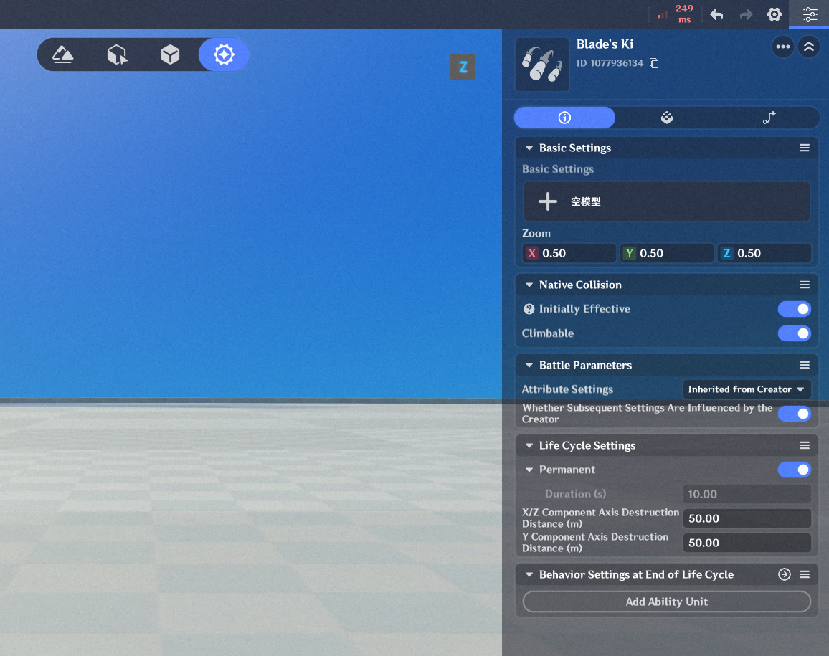This screenshot has width=829, height=656.
Task: Open Behavior Settings section hamburger menu
Action: [804, 574]
